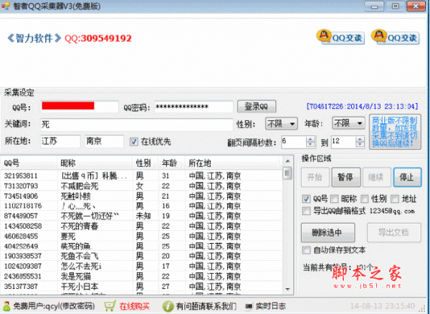Click the QQ号 input field
The image size is (430, 314).
coord(80,107)
